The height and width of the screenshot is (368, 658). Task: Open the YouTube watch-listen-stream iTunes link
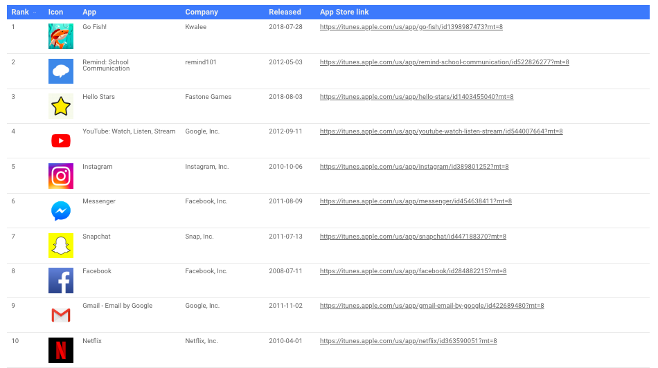[x=441, y=131]
